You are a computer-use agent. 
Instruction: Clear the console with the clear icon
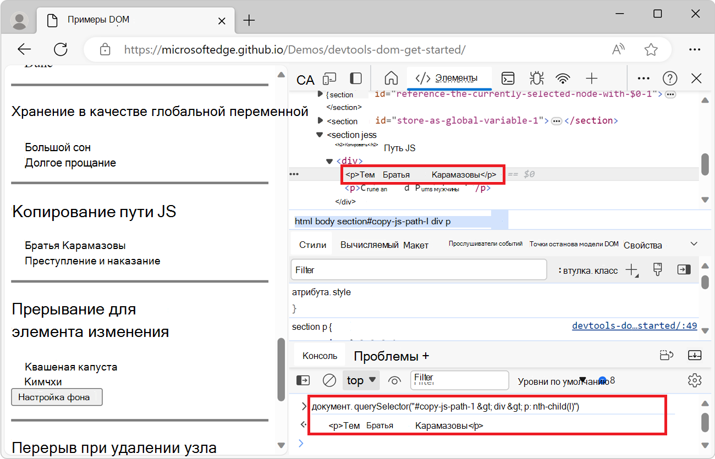point(329,380)
